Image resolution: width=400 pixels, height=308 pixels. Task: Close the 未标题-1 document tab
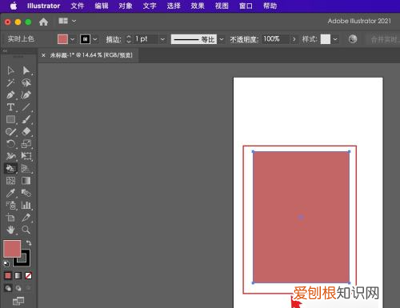[43, 55]
